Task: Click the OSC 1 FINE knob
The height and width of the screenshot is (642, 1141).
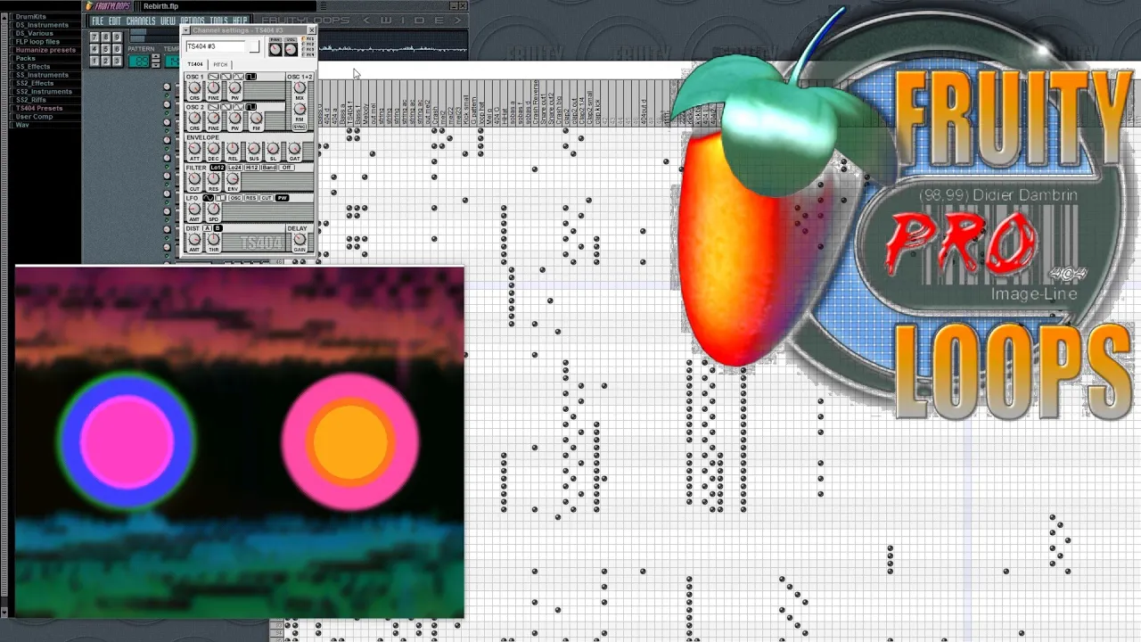Action: click(213, 87)
